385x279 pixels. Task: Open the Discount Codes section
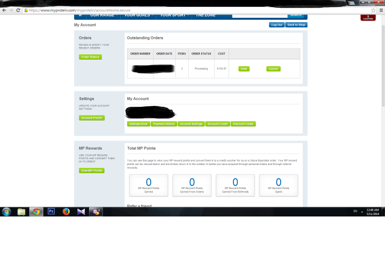pos(243,124)
